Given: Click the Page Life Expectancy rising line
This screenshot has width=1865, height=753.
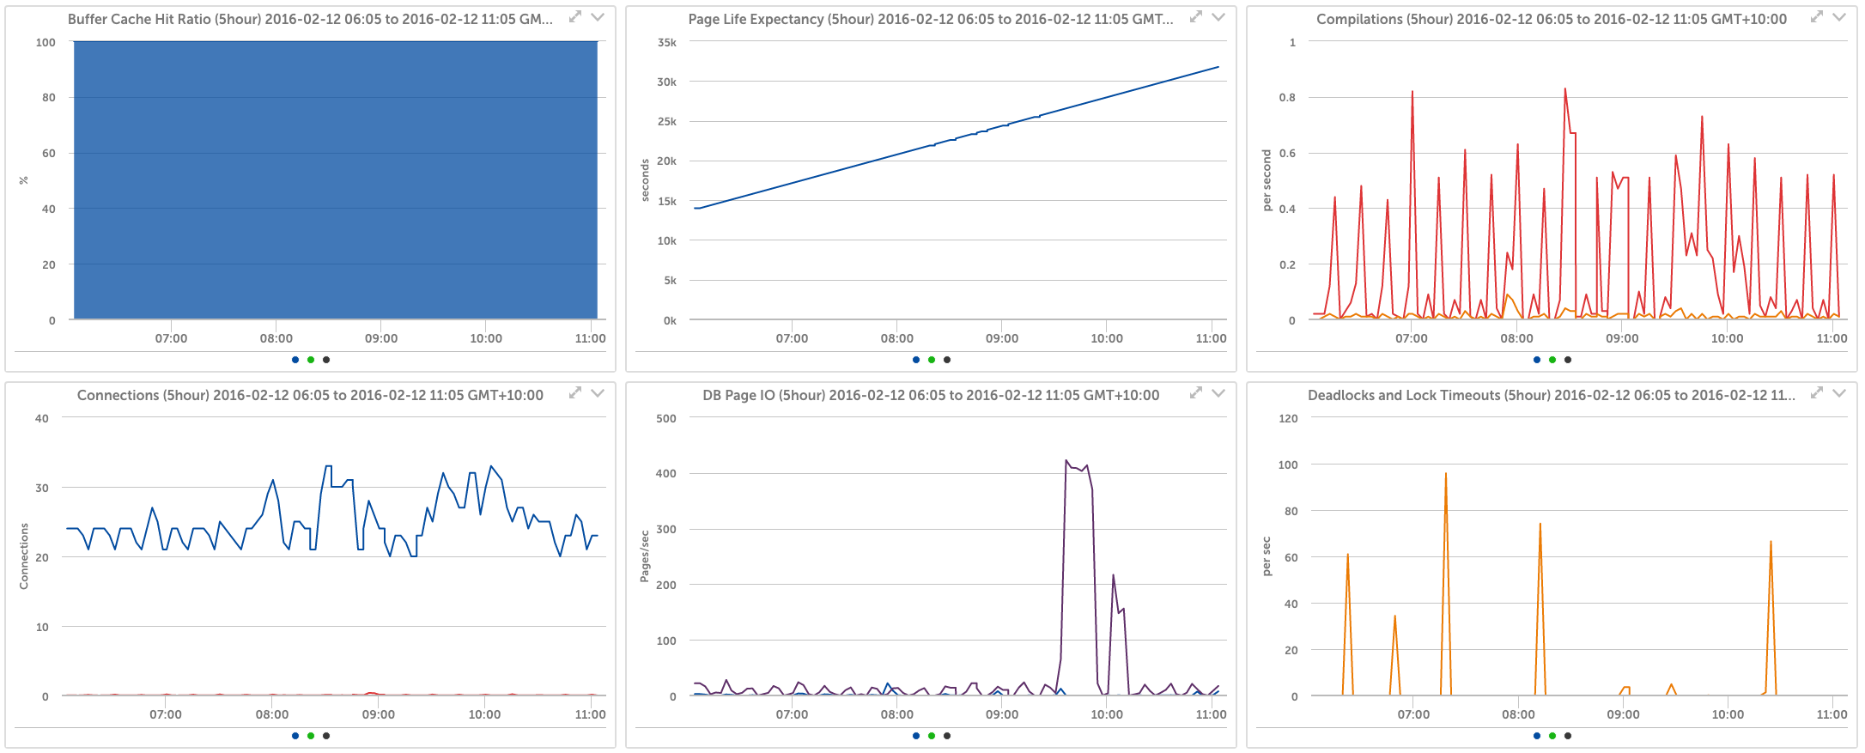Looking at the screenshot, I should (x=957, y=138).
